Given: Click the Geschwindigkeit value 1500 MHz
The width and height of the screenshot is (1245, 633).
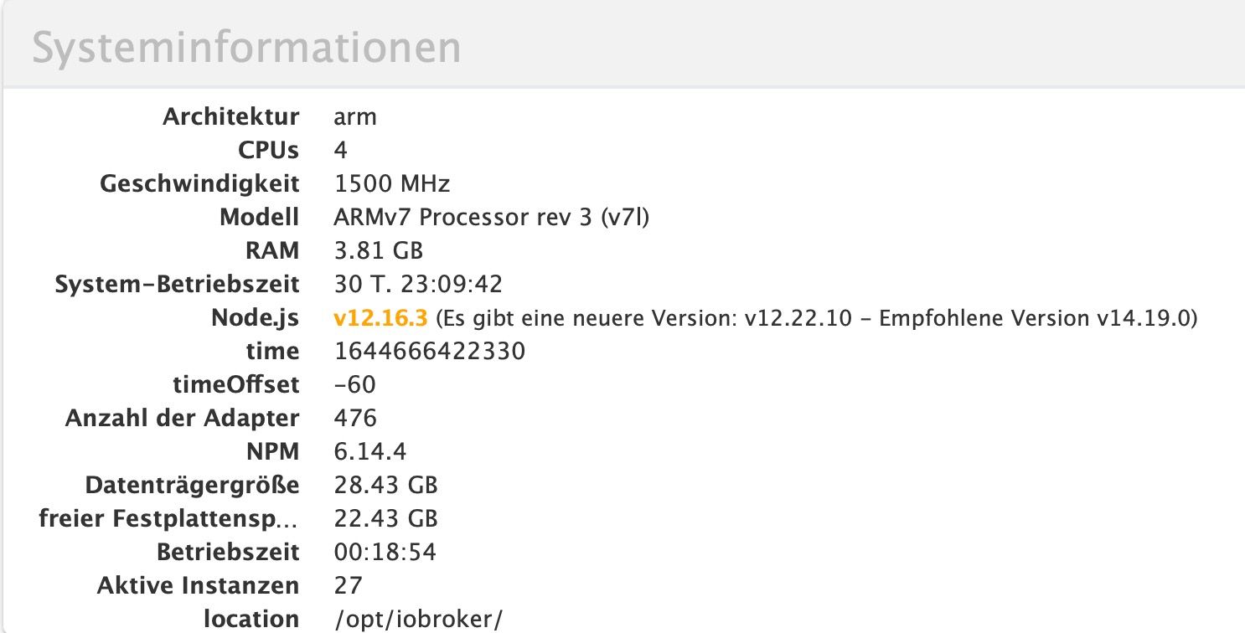Looking at the screenshot, I should 392,183.
